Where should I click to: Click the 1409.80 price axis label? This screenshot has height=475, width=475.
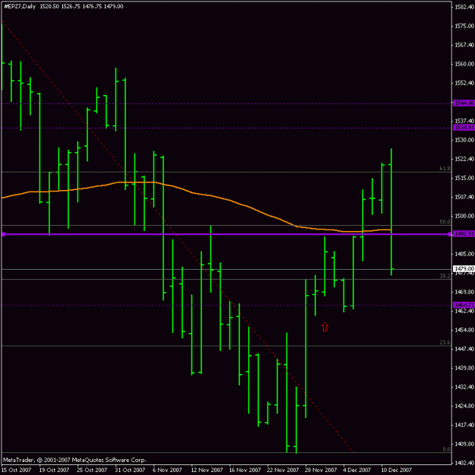click(464, 444)
